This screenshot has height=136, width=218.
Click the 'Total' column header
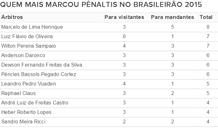pyautogui.click(x=206, y=17)
